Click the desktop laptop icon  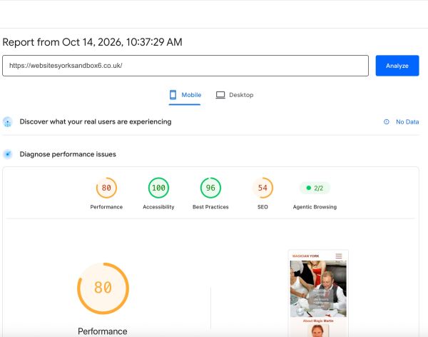pyautogui.click(x=220, y=95)
